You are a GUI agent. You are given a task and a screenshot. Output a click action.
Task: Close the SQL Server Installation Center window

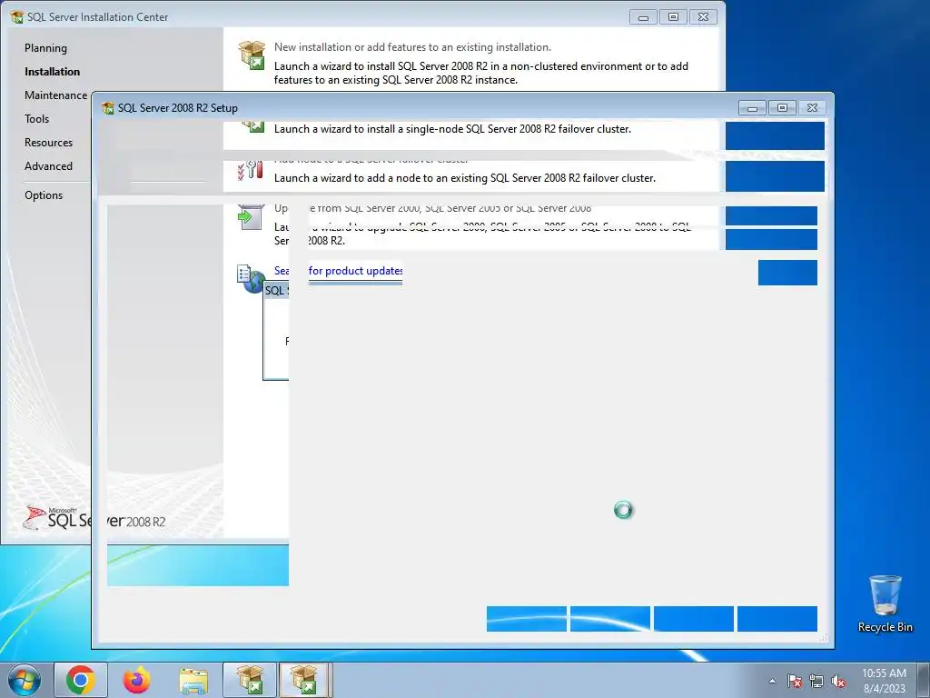[704, 17]
